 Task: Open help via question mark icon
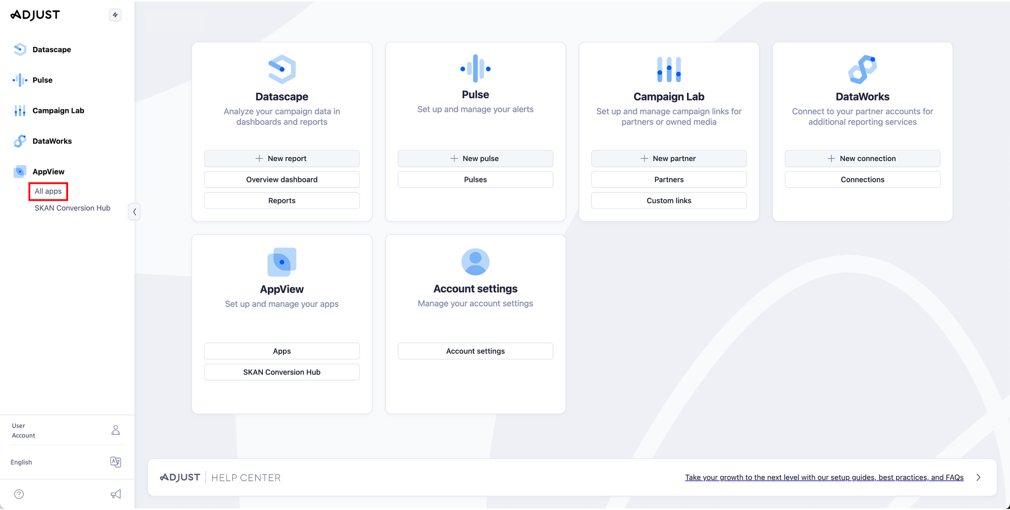[19, 494]
